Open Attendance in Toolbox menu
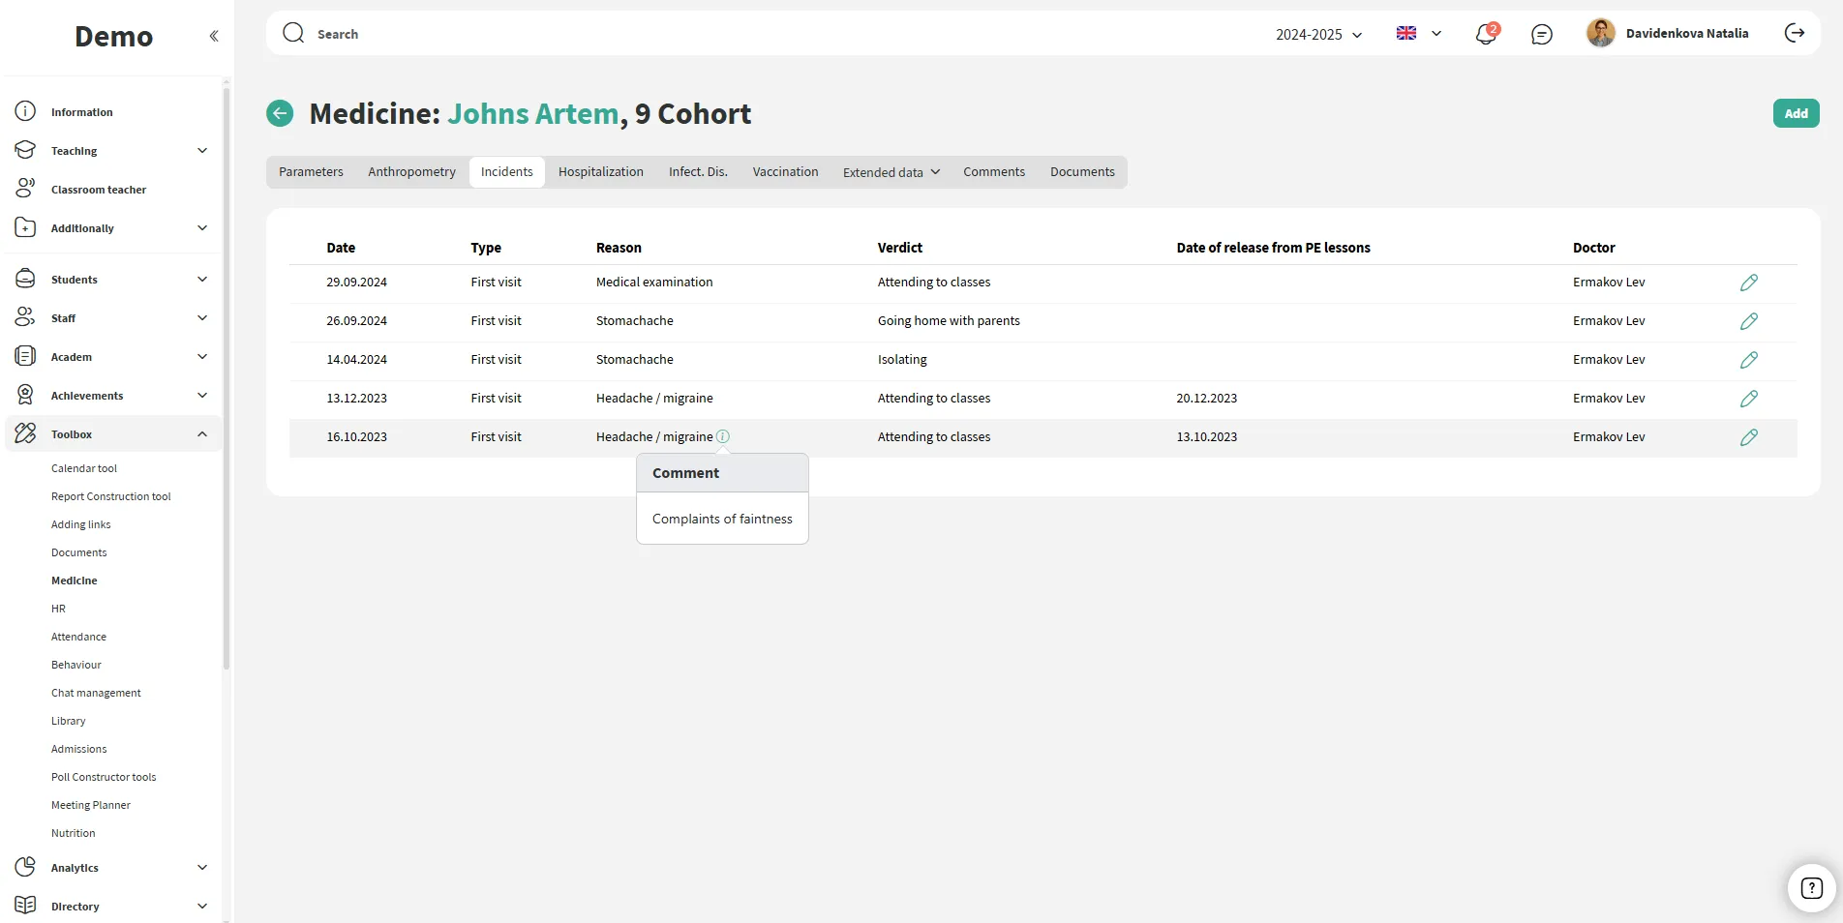Viewport: 1843px width, 923px height. 78,637
